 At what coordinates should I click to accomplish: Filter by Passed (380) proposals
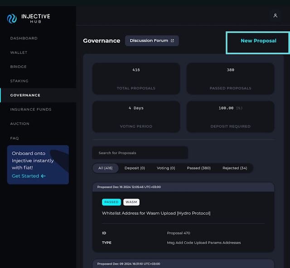pyautogui.click(x=198, y=168)
